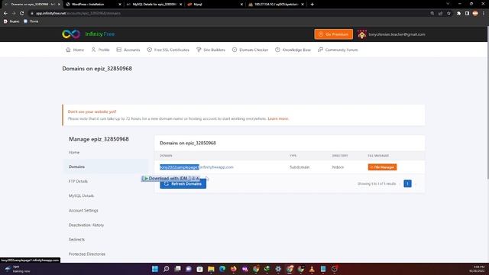The image size is (489, 275).
Task: Click the Community Forum chat icon
Action: point(320,50)
